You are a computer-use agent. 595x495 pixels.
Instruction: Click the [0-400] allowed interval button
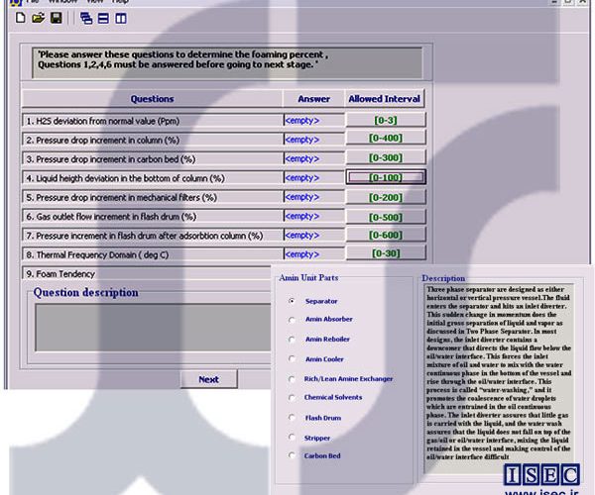click(386, 138)
